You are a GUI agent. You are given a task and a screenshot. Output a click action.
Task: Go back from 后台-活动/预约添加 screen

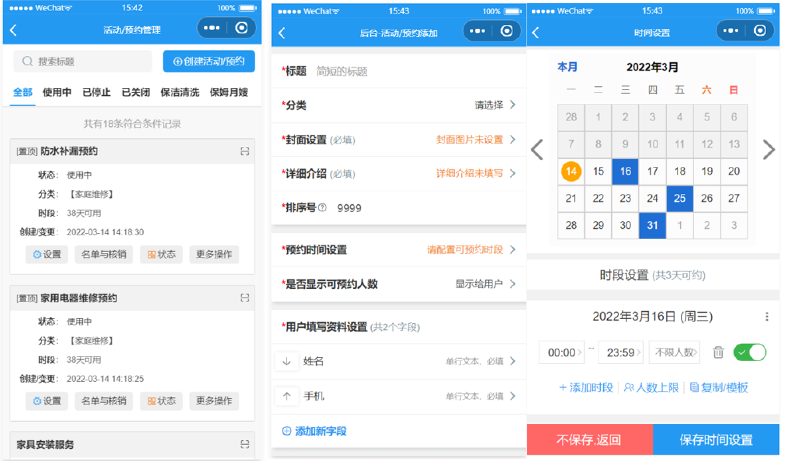tap(282, 33)
